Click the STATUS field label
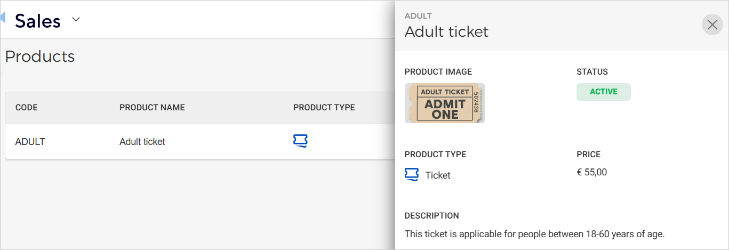The height and width of the screenshot is (250, 729). coord(592,72)
